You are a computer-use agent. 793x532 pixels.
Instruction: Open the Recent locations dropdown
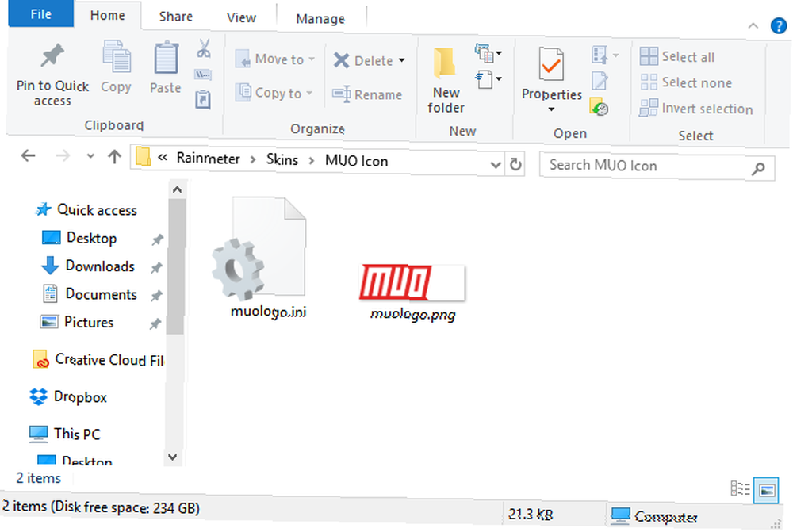90,156
